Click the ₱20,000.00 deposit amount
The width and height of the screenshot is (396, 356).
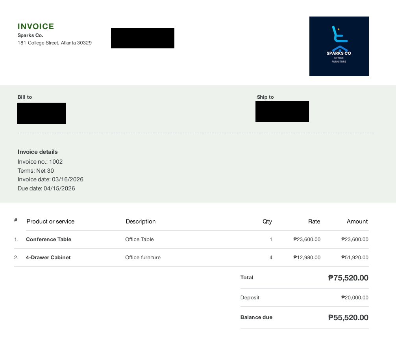click(355, 298)
